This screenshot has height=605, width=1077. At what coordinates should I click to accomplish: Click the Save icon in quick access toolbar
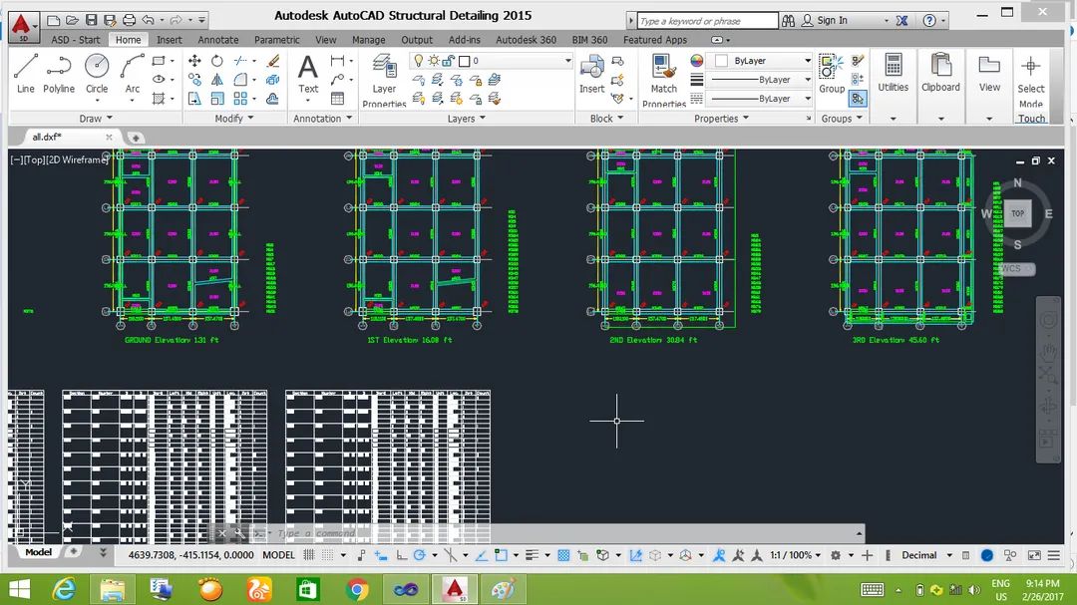[x=92, y=20]
